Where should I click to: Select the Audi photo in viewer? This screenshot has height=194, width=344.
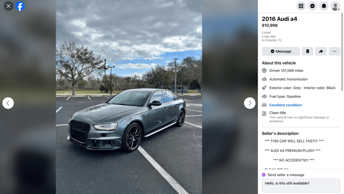pyautogui.click(x=129, y=97)
